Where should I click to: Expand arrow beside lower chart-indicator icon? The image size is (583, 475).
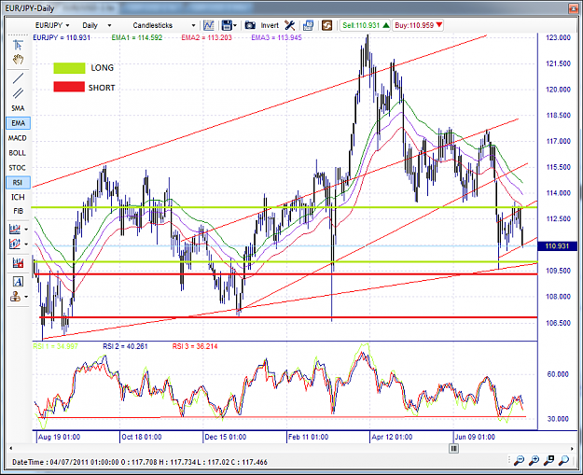pyautogui.click(x=26, y=244)
